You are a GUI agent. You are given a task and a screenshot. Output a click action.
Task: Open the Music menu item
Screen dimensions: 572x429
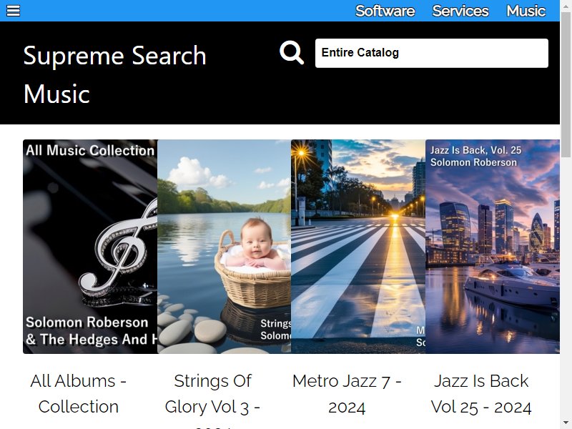coord(526,11)
